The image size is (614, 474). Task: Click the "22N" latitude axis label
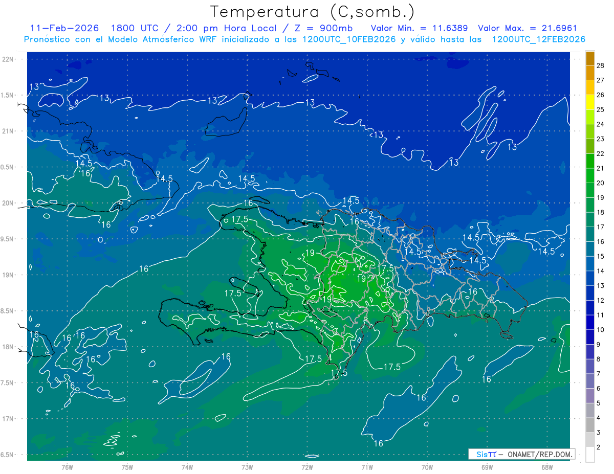(x=8, y=59)
